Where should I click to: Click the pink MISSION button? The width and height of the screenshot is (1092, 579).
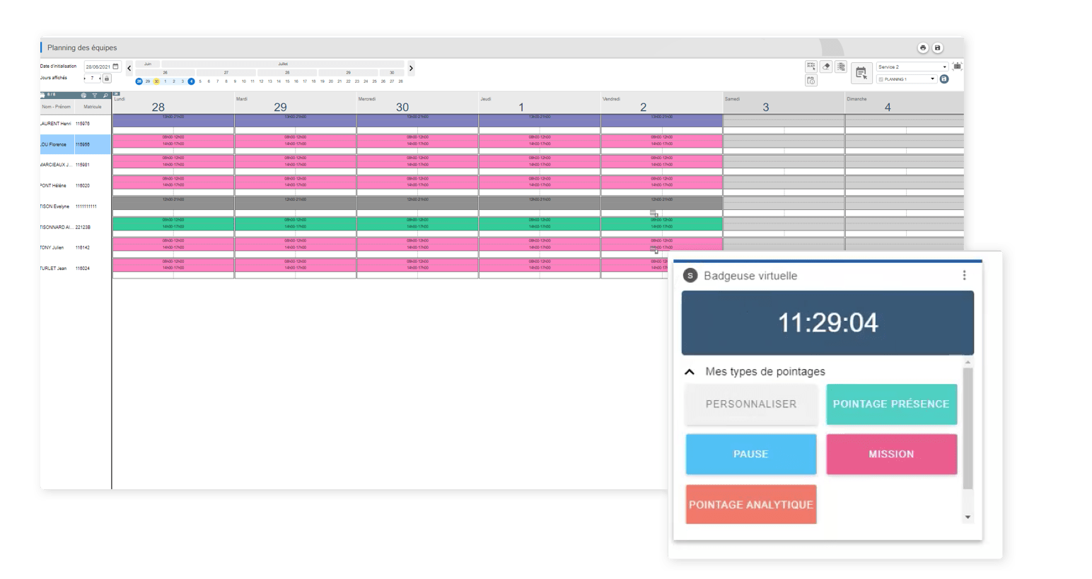(x=891, y=454)
